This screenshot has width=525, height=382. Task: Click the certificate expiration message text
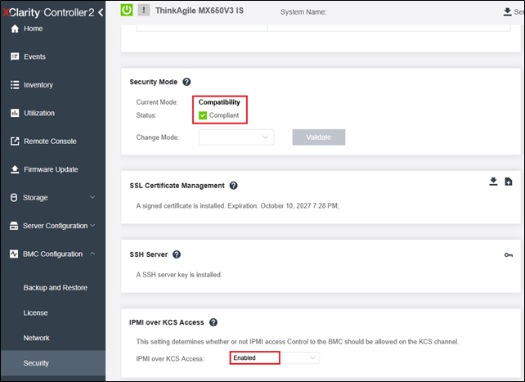point(237,206)
